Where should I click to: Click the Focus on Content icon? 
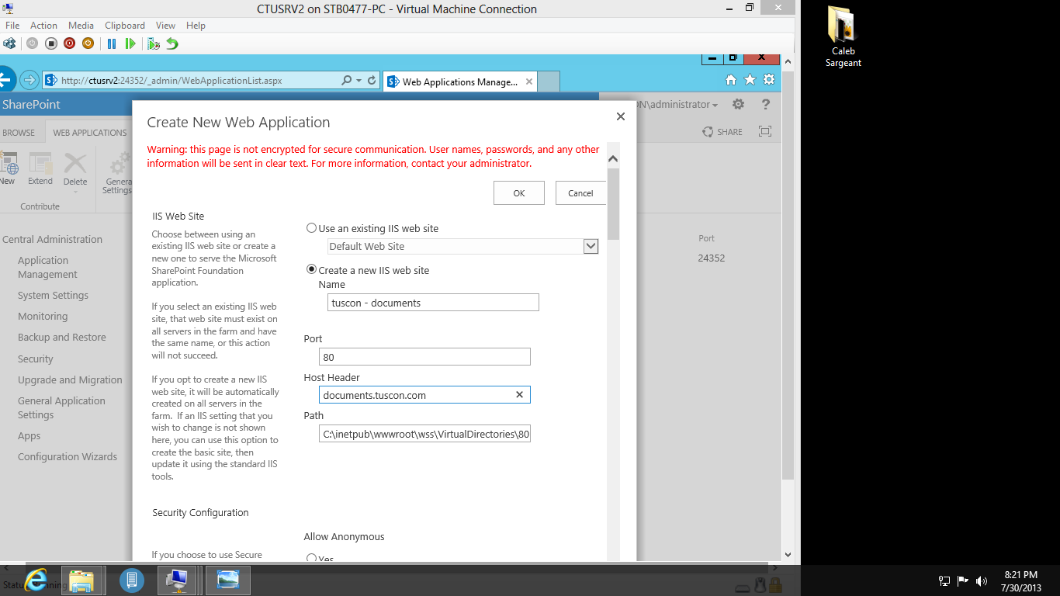pos(765,132)
